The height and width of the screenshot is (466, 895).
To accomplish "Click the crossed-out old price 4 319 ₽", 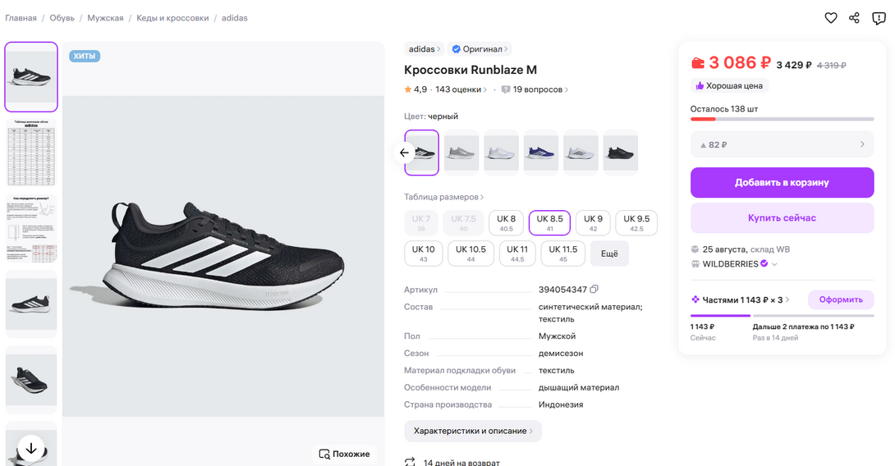I will tap(831, 66).
